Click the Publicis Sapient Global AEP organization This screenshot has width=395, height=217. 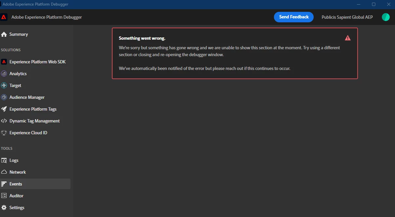tap(347, 17)
